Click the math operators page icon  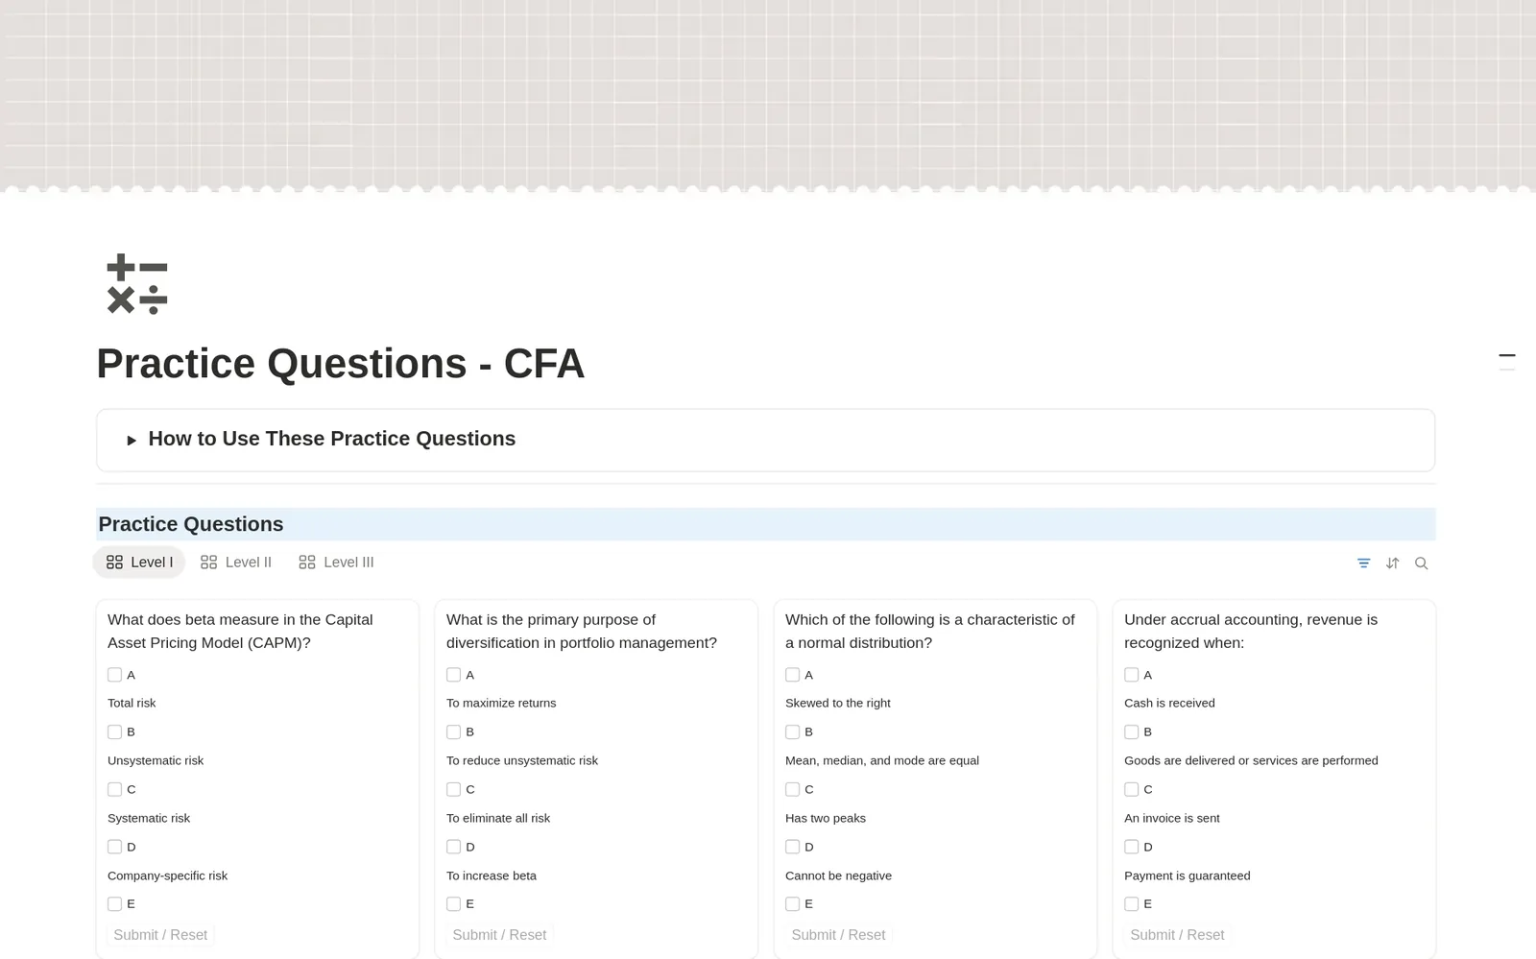click(x=137, y=284)
